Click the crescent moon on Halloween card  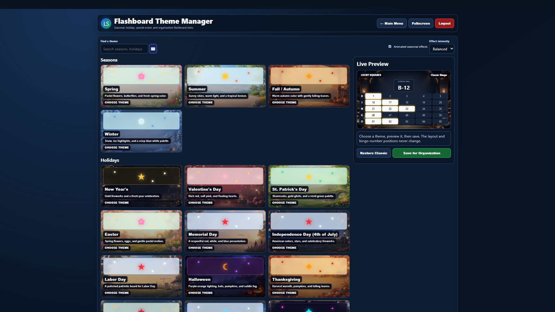pyautogui.click(x=225, y=267)
